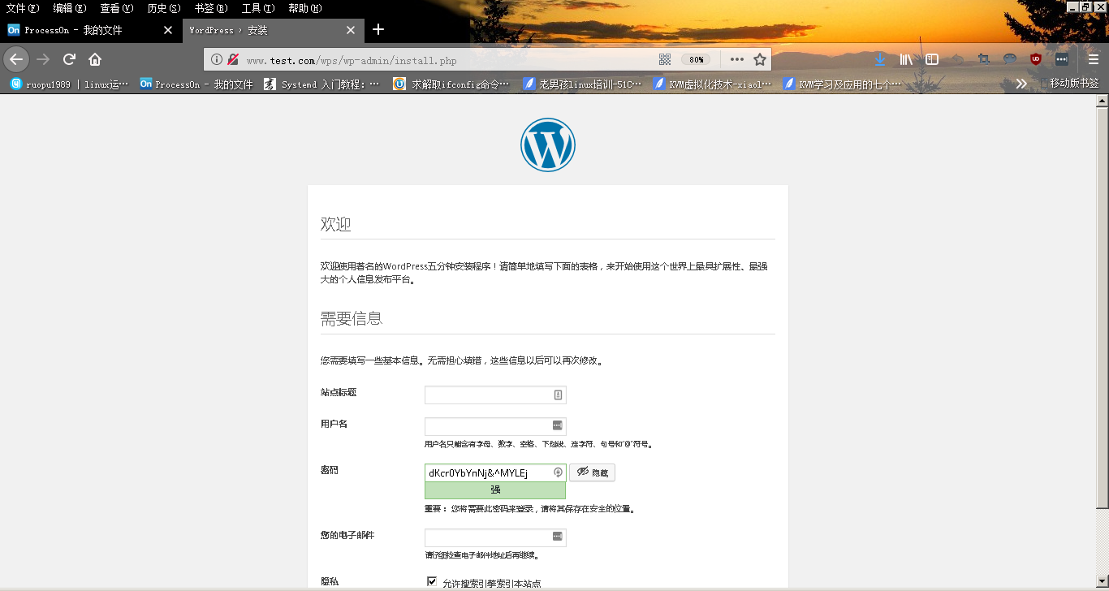
Task: Click the page scrollbar up arrow
Action: click(1102, 101)
